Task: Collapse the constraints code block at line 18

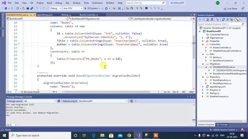Action: [23, 51]
